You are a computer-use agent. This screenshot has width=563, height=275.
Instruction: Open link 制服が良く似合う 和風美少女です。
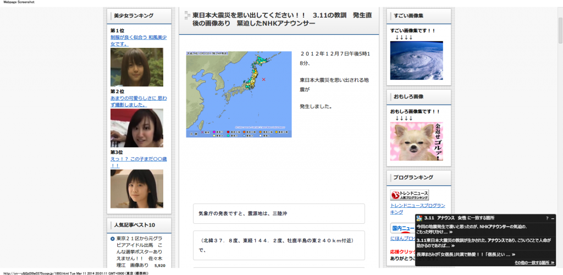tap(139, 41)
